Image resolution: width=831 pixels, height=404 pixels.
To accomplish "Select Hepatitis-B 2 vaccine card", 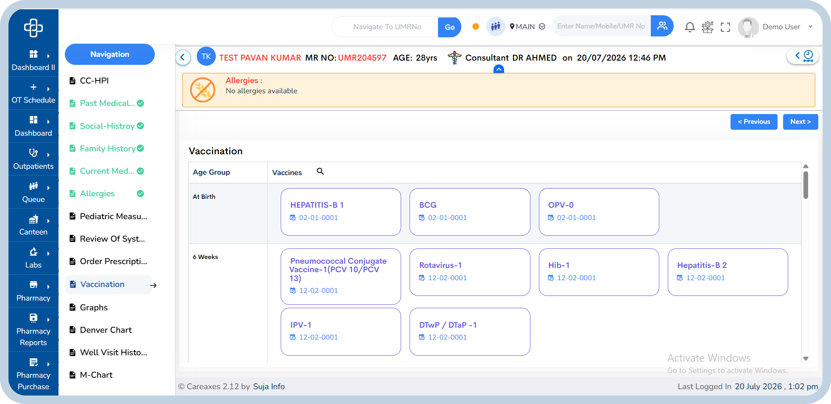I will click(x=728, y=272).
